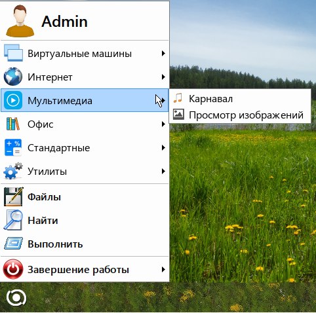316x313 pixels.
Task: Click the Мультимедиа play icon
Action: [x=13, y=100]
